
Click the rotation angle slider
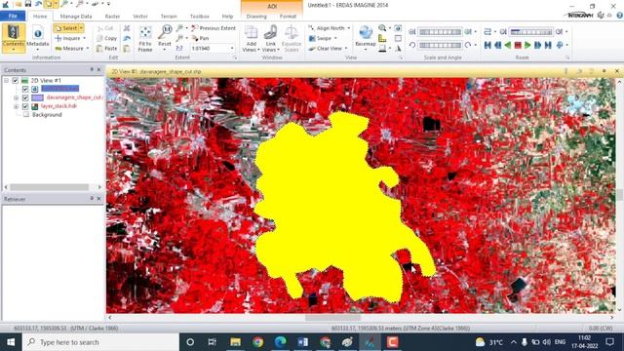(440, 45)
